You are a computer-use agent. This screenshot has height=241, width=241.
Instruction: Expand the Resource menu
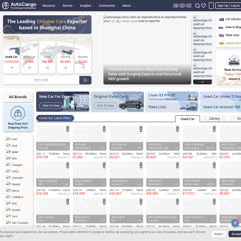(x=50, y=6)
